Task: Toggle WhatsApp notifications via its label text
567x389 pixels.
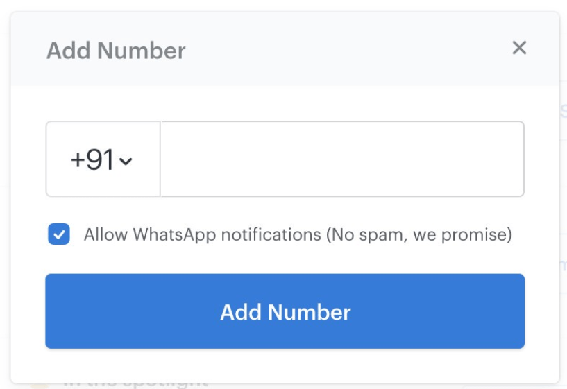Action: point(298,235)
